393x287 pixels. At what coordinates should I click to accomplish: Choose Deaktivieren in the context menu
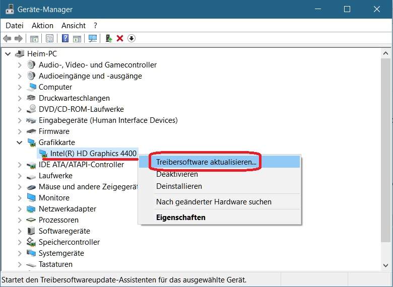tap(220, 174)
